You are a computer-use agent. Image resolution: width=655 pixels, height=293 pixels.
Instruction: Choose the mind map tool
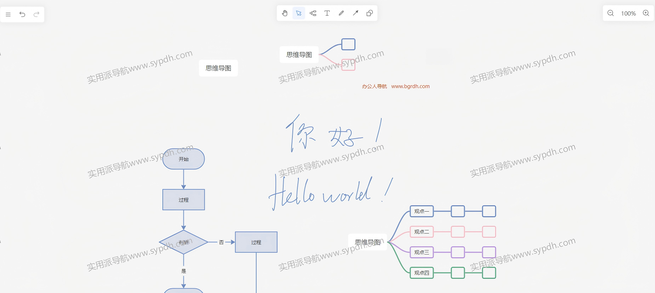313,13
